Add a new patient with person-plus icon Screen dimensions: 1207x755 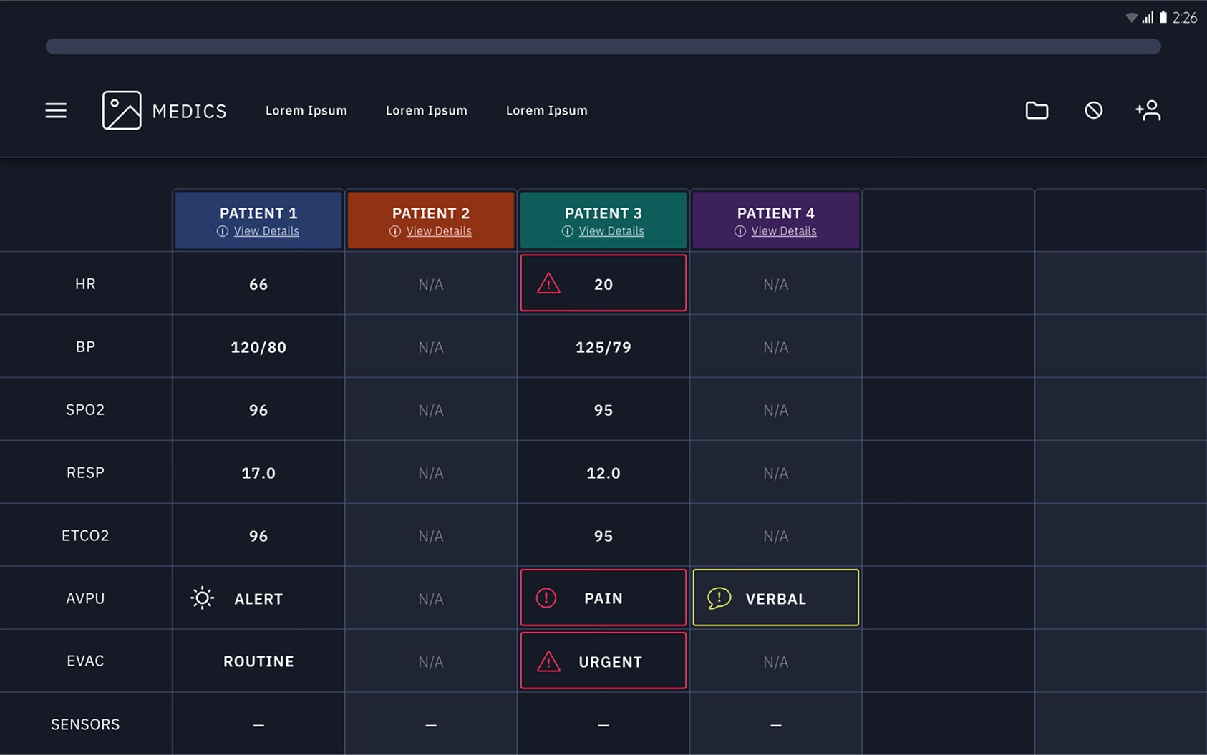click(x=1148, y=110)
